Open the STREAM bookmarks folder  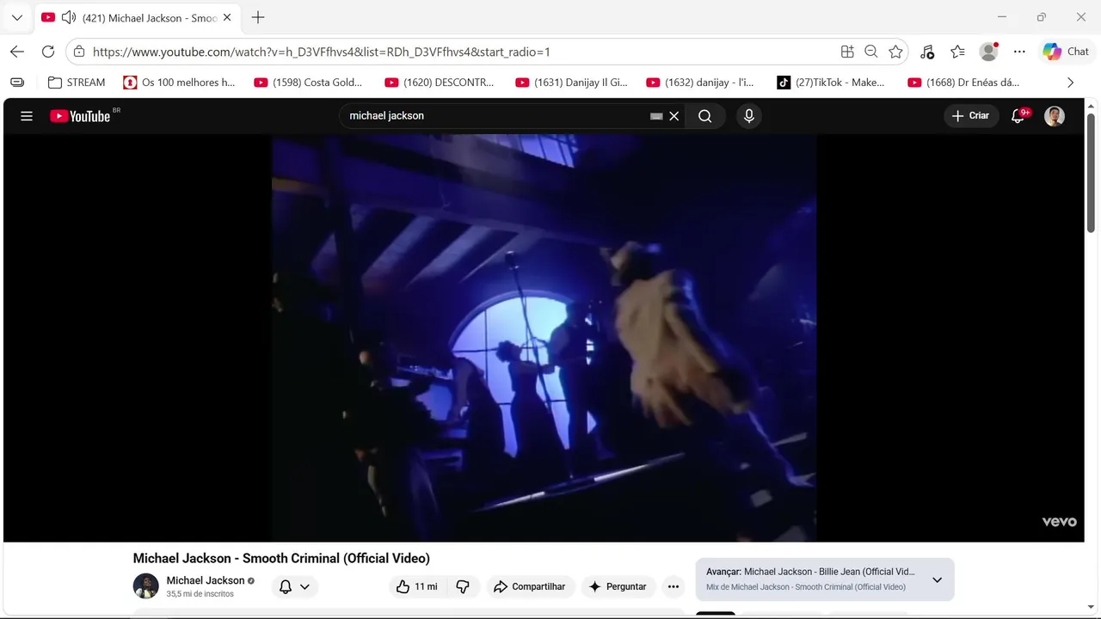(77, 83)
